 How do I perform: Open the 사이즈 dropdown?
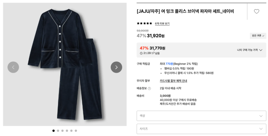tap(201, 129)
